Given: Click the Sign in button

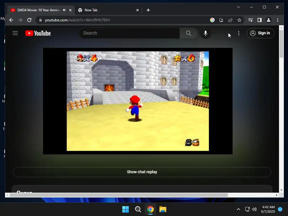Looking at the screenshot, I should coord(260,33).
